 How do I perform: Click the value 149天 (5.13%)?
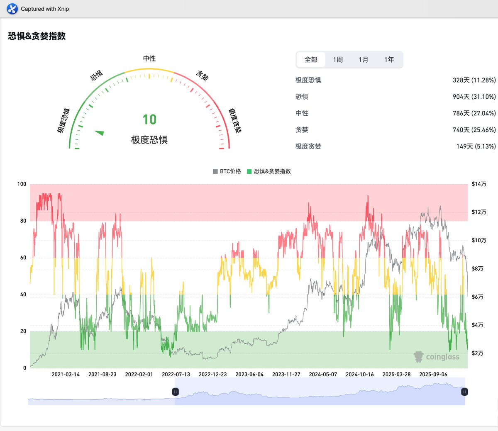coord(476,146)
